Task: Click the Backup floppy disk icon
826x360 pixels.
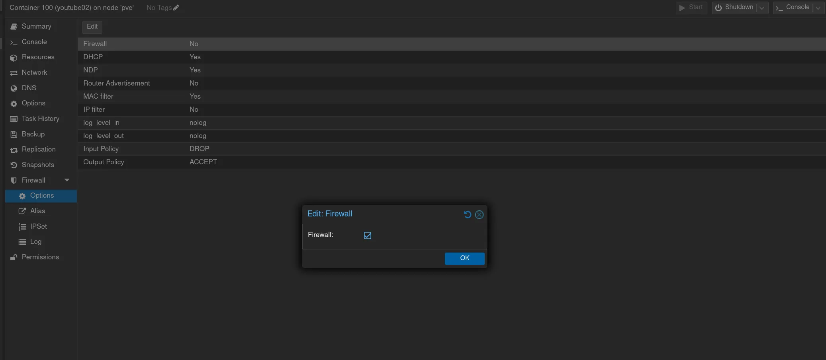Action: pos(14,134)
